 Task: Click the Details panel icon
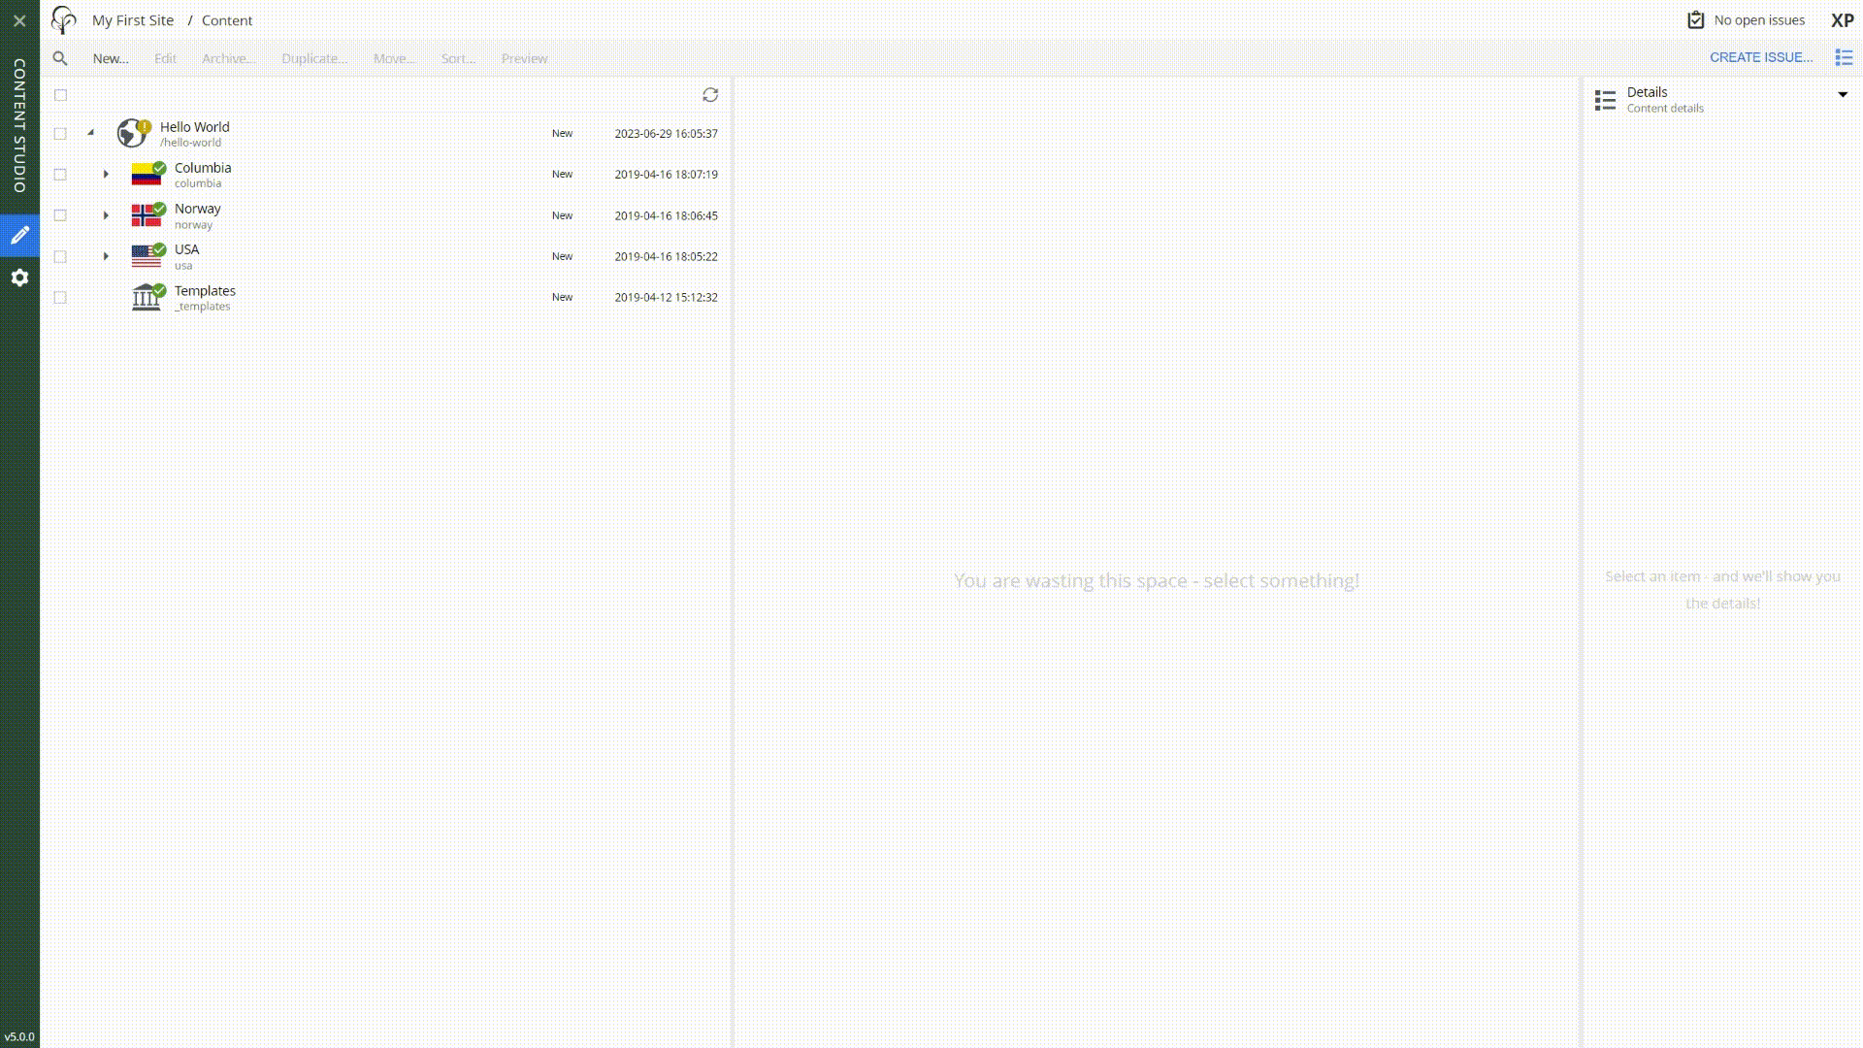1606,100
